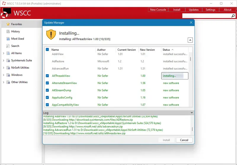Expand the SysInternals Suite tree node

(4, 61)
